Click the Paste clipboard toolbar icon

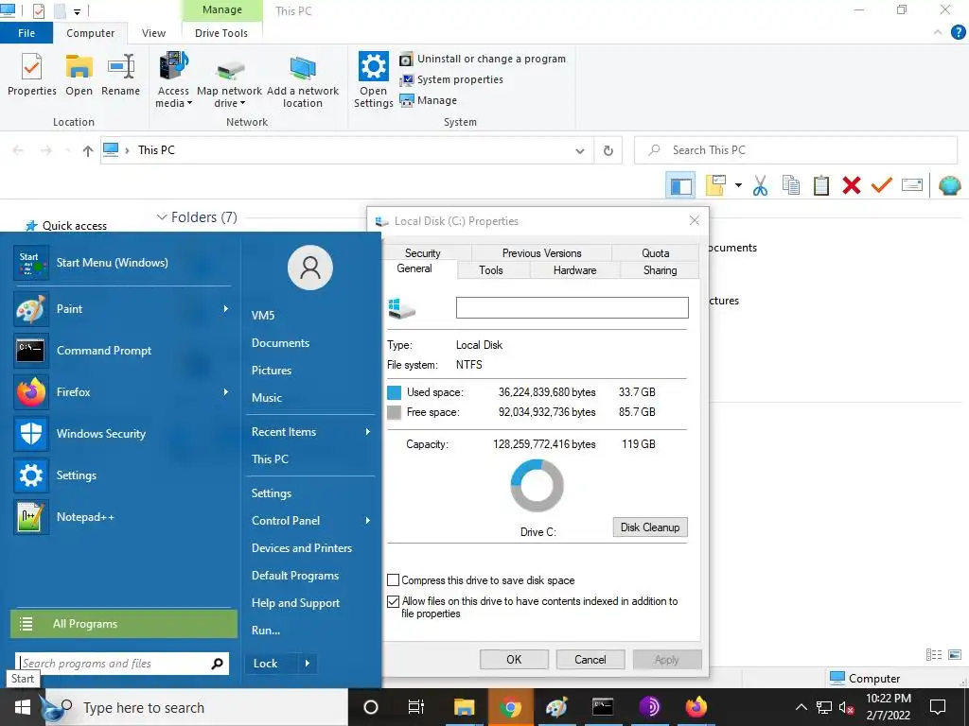point(821,185)
